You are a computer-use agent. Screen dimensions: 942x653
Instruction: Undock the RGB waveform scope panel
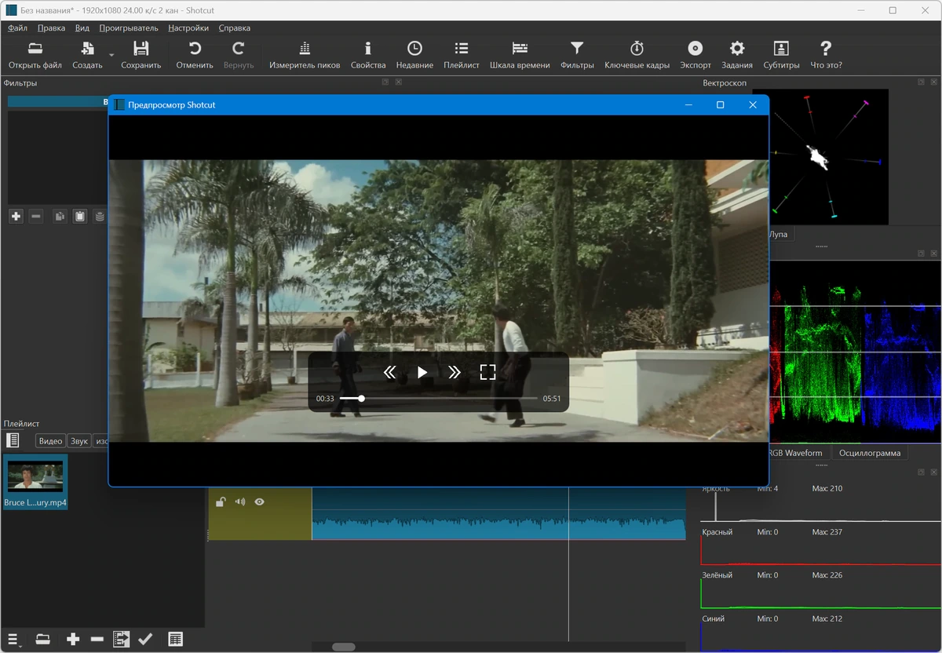[922, 254]
